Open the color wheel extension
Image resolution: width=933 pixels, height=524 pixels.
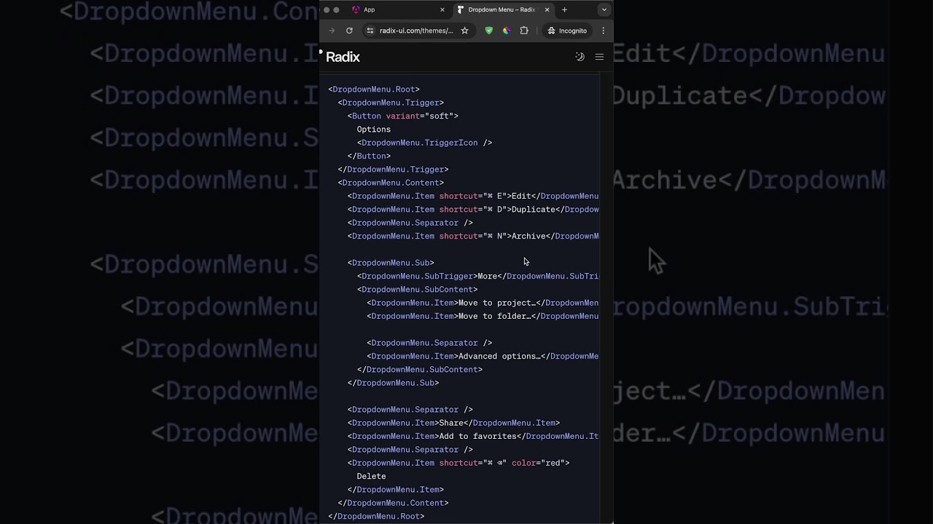pos(507,31)
